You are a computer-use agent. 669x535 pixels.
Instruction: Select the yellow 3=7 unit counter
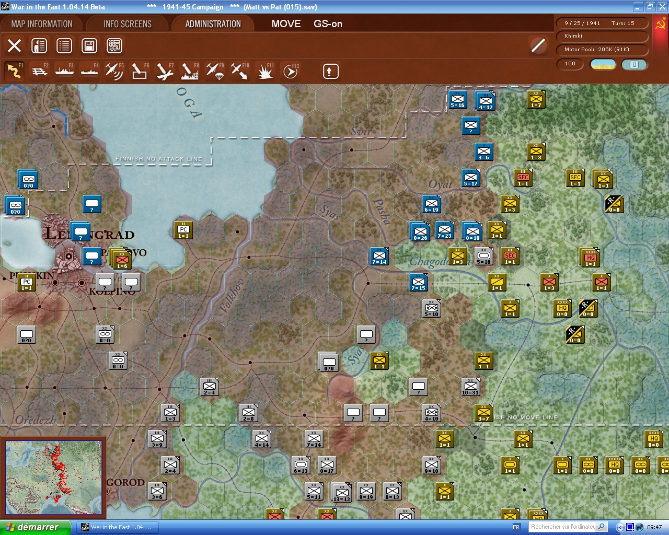483,413
